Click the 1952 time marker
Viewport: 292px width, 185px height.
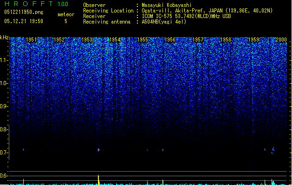click(x=59, y=40)
